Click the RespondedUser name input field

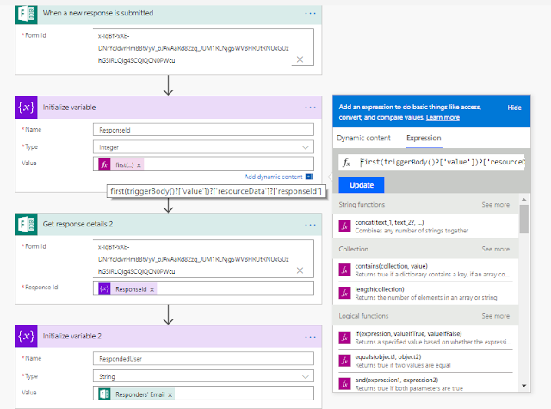(x=203, y=359)
